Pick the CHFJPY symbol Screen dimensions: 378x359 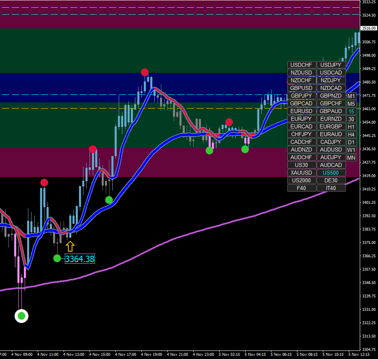[x=301, y=134]
